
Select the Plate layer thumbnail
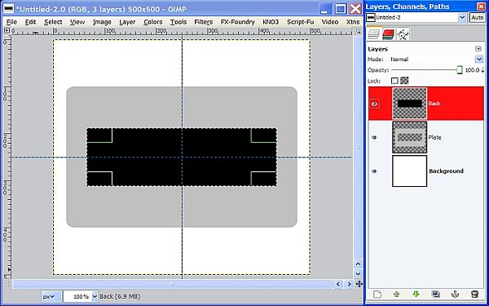(x=409, y=137)
